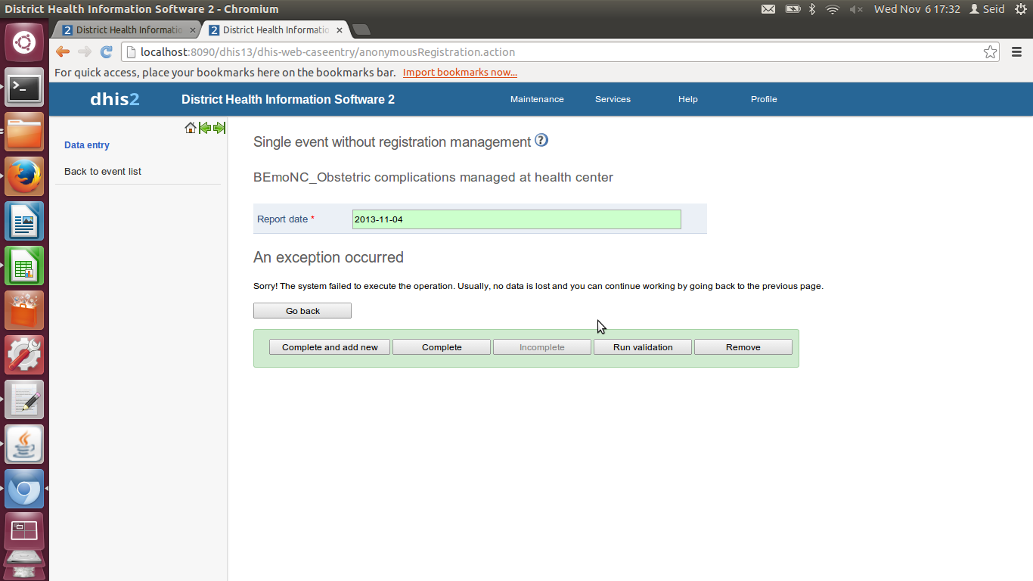Open the Maintenance menu

coord(537,99)
